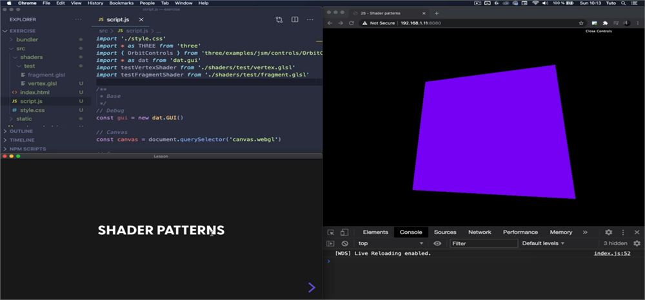
Task: Switch to the Performance tab
Action: (x=521, y=232)
